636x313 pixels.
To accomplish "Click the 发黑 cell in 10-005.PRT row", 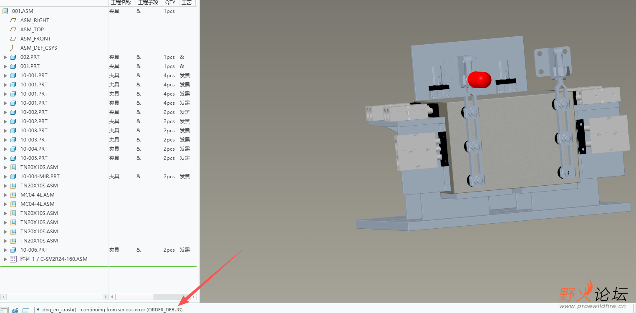I will [x=185, y=158].
